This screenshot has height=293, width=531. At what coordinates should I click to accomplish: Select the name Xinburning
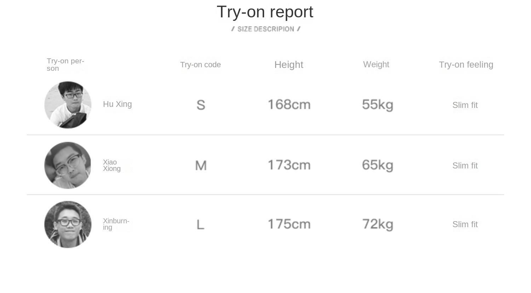(x=116, y=224)
